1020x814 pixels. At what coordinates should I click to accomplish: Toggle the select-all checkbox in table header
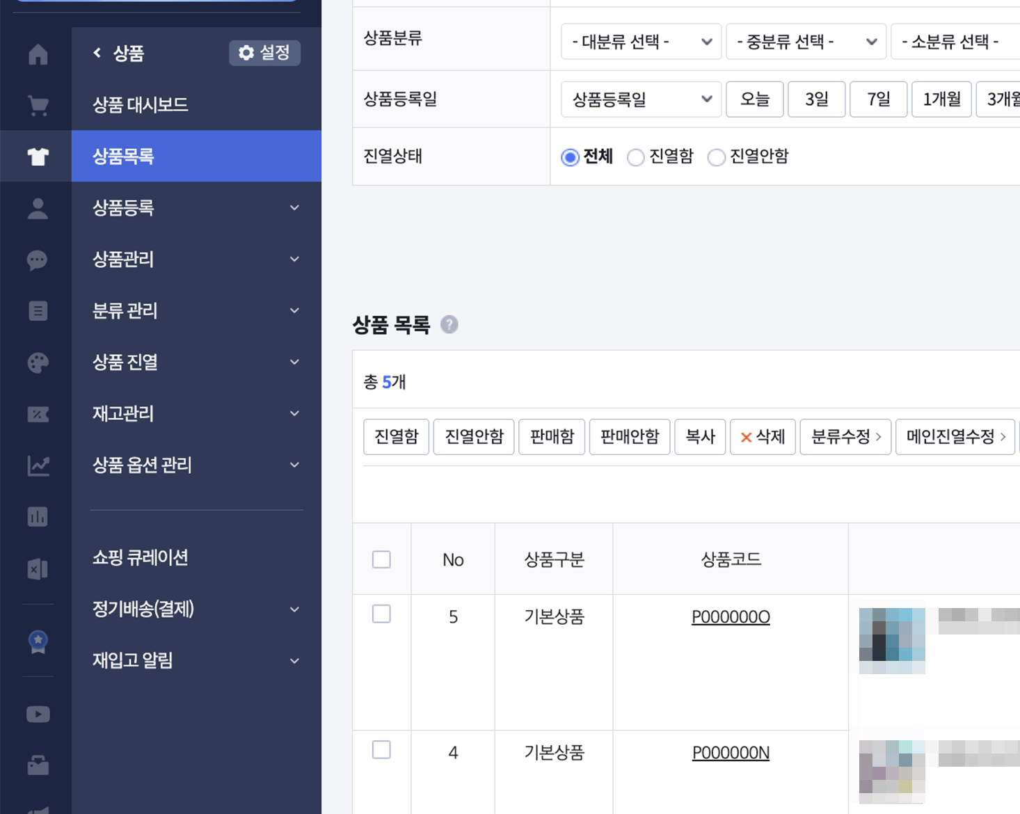tap(381, 559)
